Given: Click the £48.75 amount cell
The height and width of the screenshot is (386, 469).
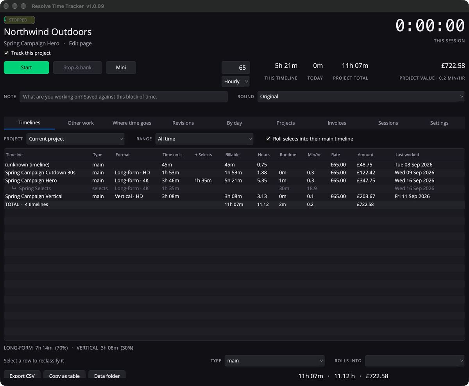Looking at the screenshot, I should coord(365,165).
